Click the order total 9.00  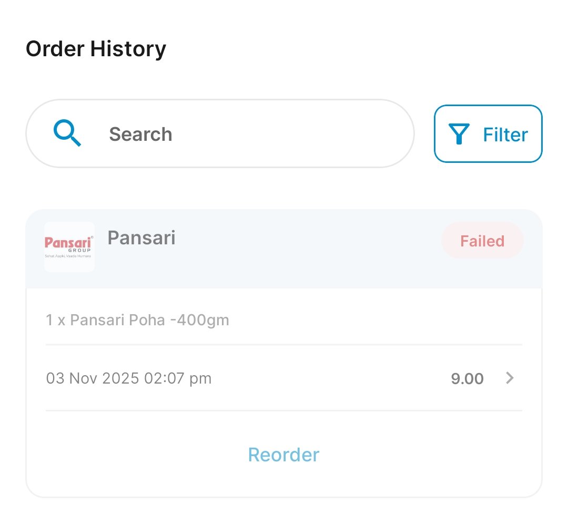(467, 378)
